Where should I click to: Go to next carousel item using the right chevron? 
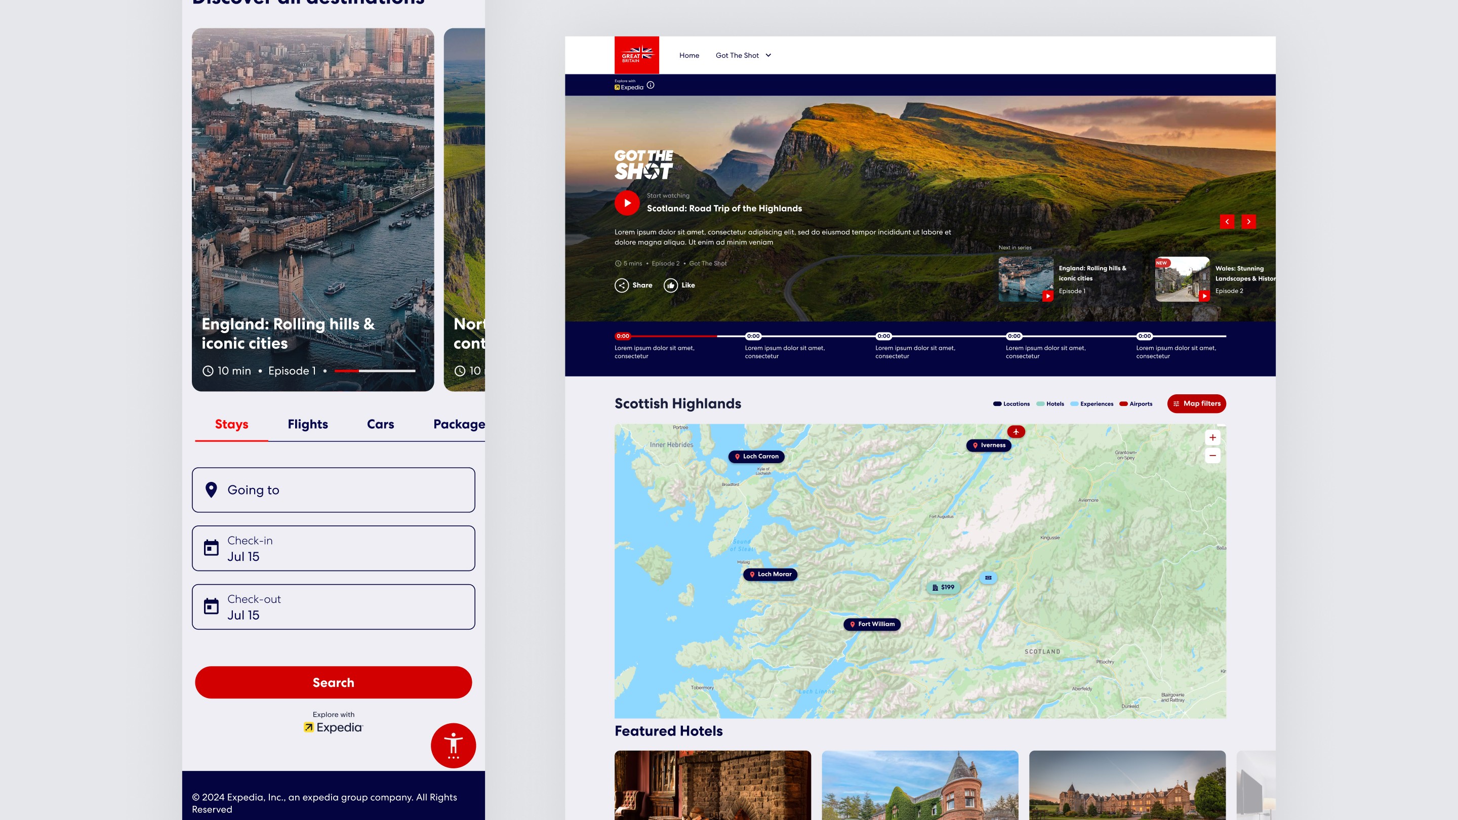coord(1248,222)
